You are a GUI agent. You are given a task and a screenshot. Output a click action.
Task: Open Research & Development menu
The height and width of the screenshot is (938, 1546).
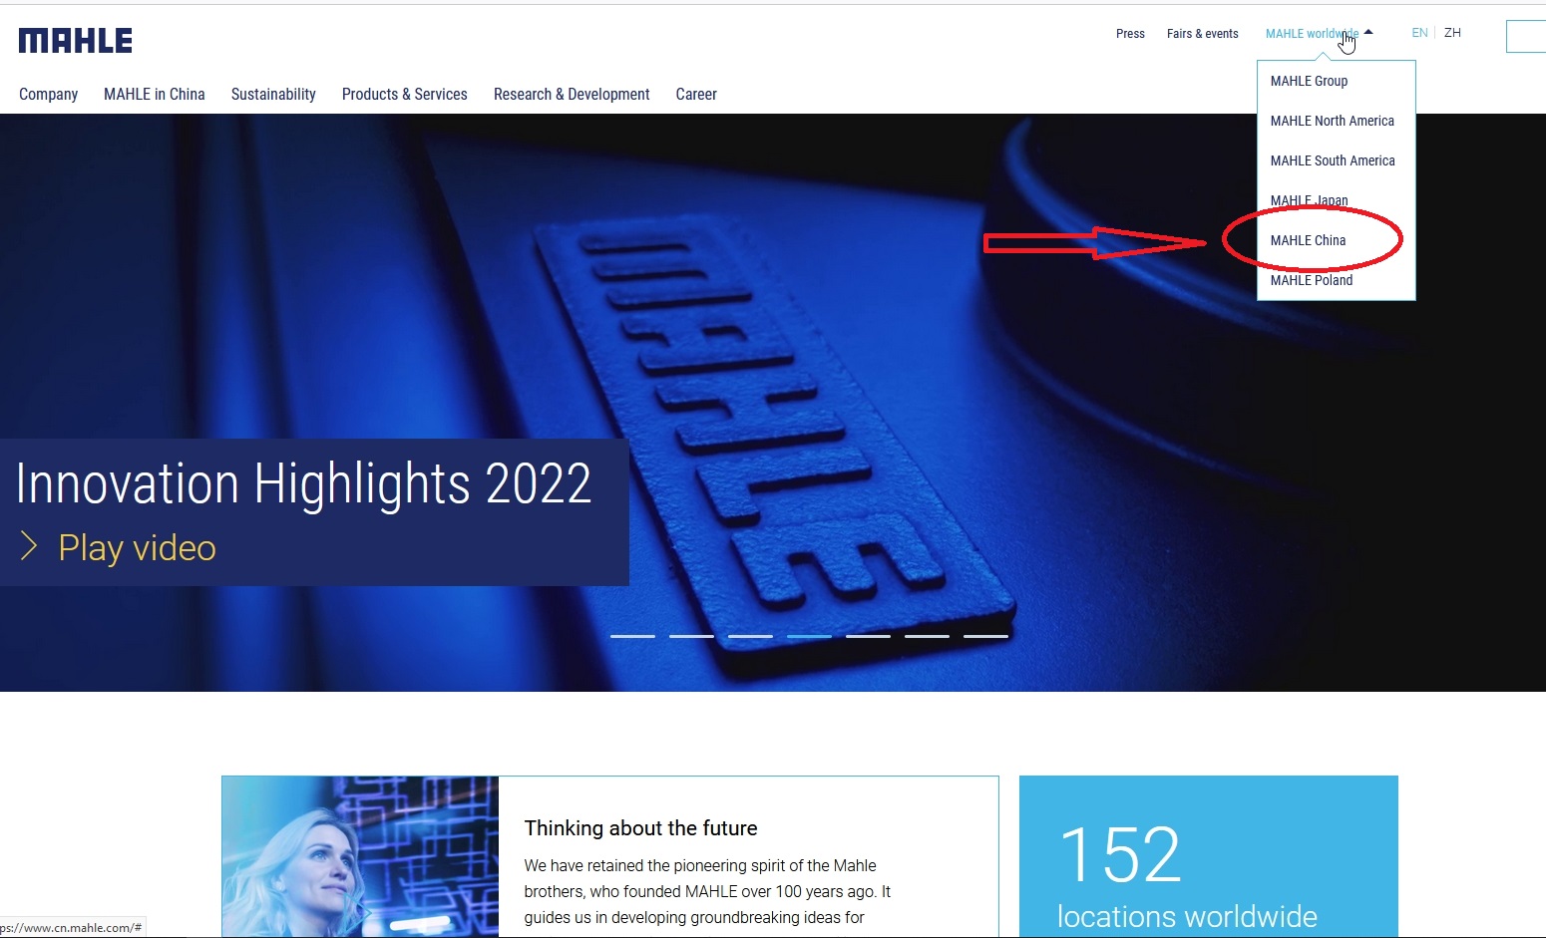pyautogui.click(x=572, y=94)
